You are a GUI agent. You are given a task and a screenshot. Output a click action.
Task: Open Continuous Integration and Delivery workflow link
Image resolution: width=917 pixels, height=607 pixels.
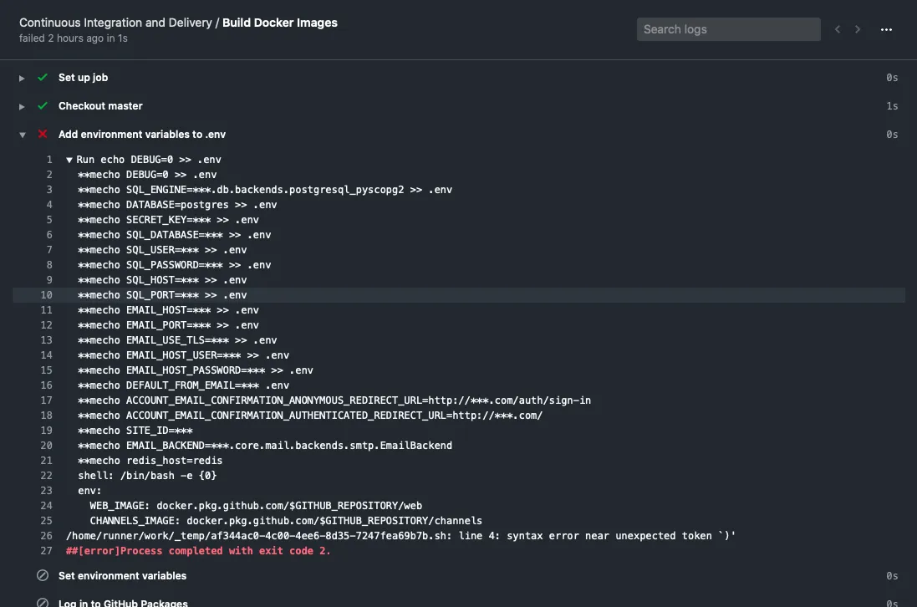pyautogui.click(x=115, y=23)
